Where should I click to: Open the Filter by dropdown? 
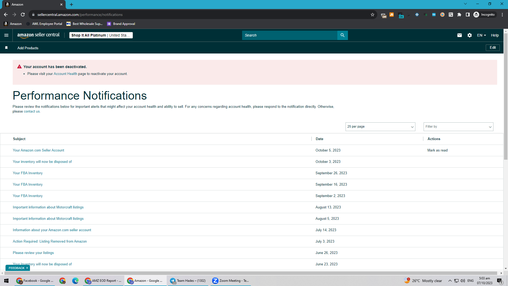pyautogui.click(x=458, y=127)
